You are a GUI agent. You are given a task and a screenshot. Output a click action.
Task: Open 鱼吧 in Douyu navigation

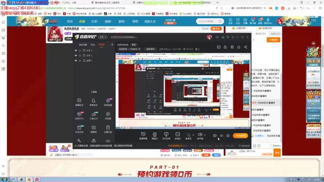(135, 21)
